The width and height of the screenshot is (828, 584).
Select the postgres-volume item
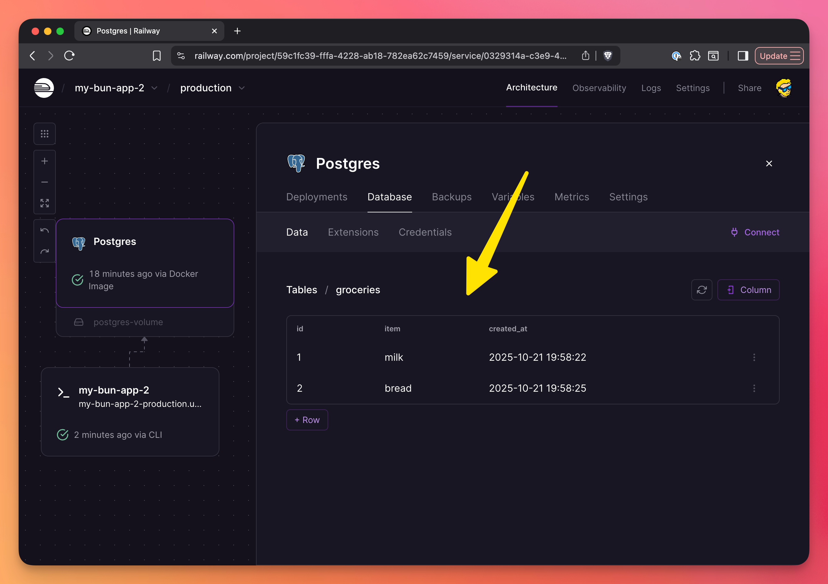click(x=128, y=322)
